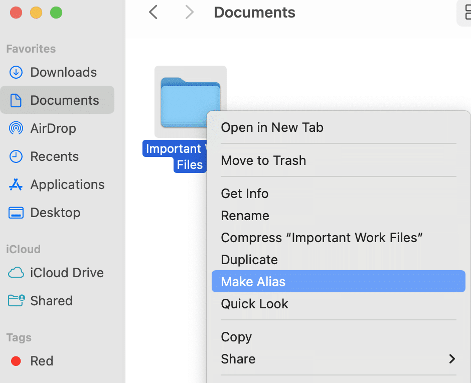Open iCloud Drive from the sidebar
471x383 pixels.
67,273
